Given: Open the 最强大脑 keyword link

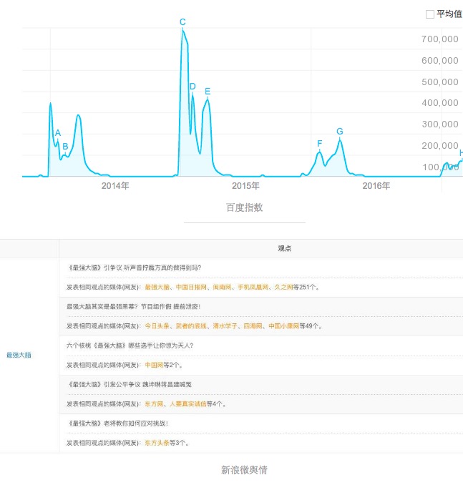Looking at the screenshot, I should tap(19, 355).
